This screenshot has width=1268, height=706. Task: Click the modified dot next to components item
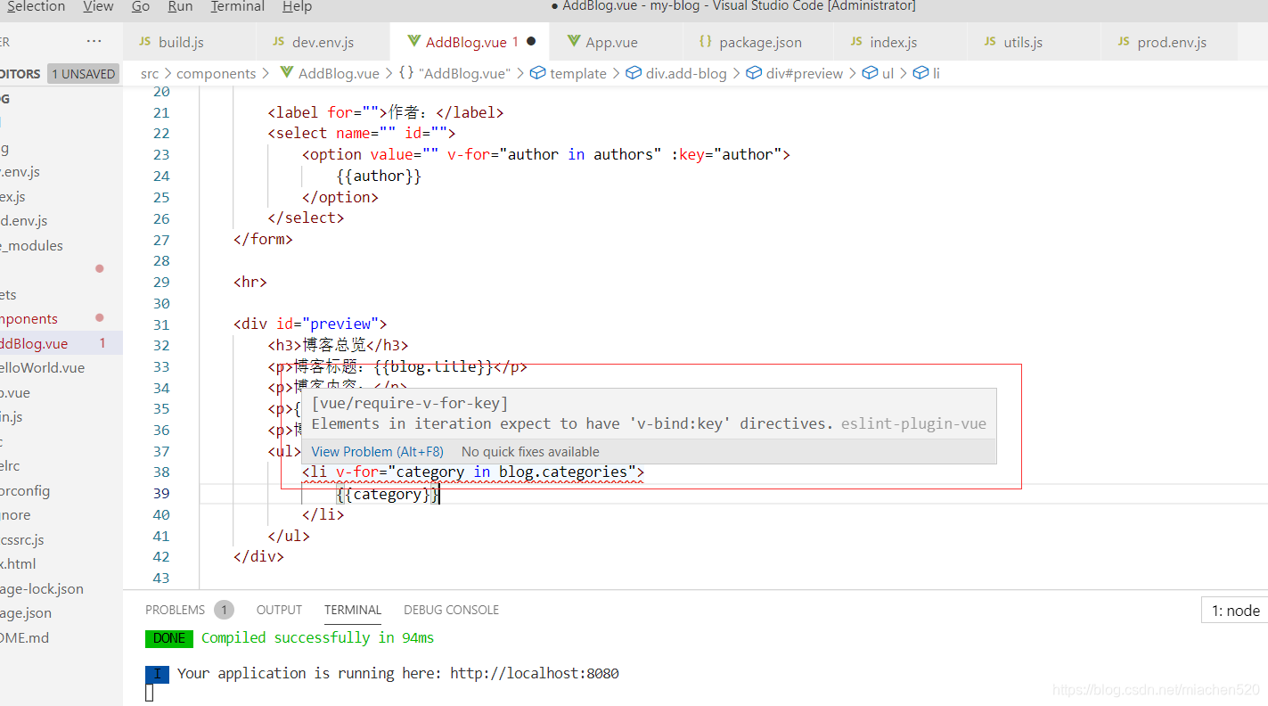point(99,316)
